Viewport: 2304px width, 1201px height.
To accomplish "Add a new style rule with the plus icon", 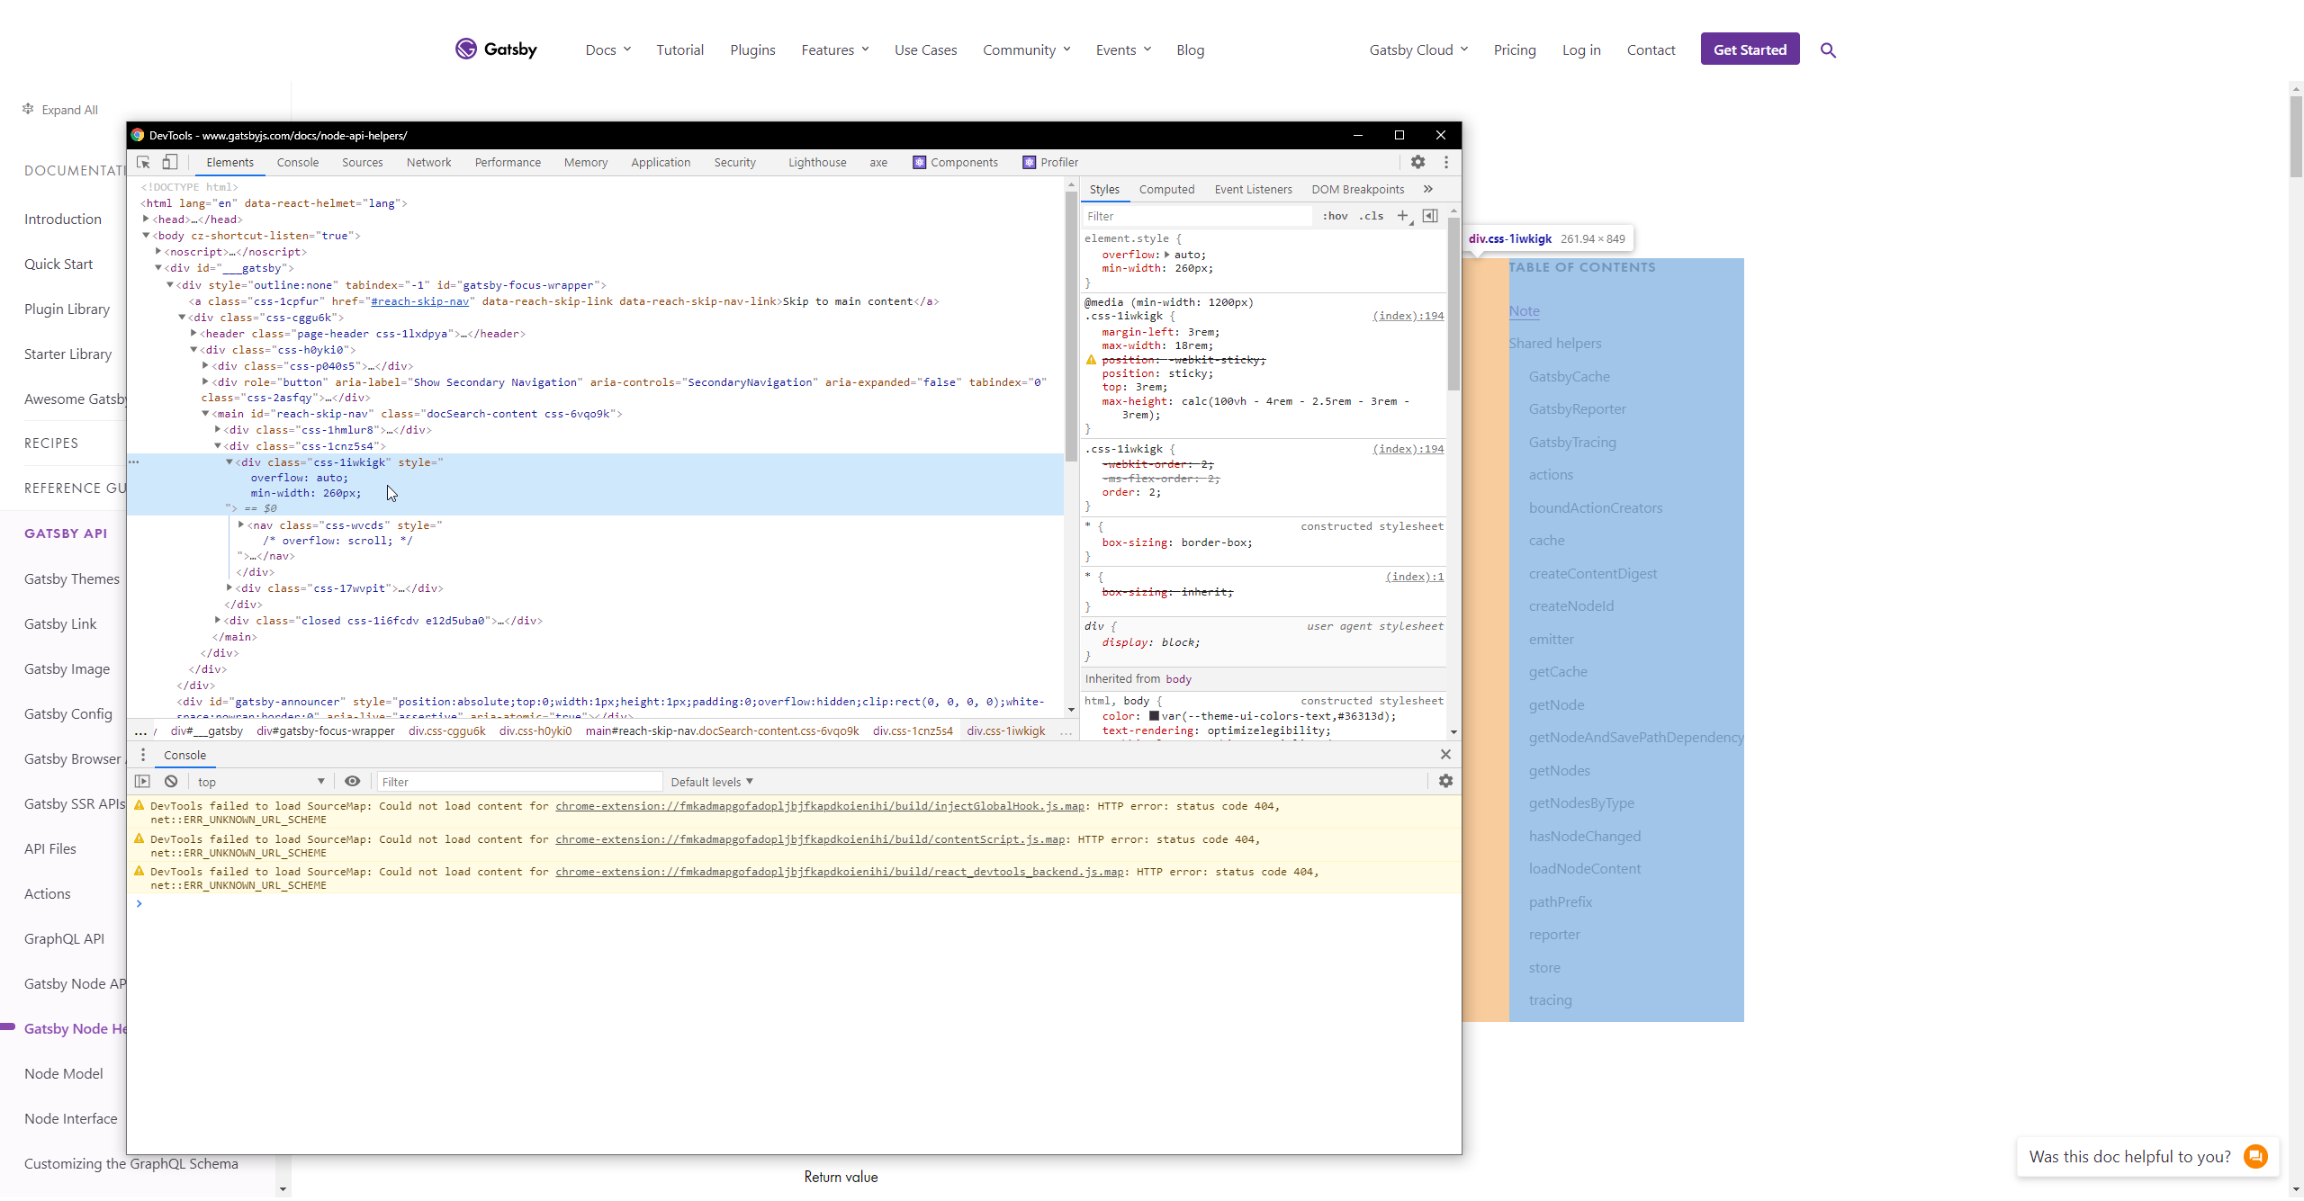I will coord(1403,216).
